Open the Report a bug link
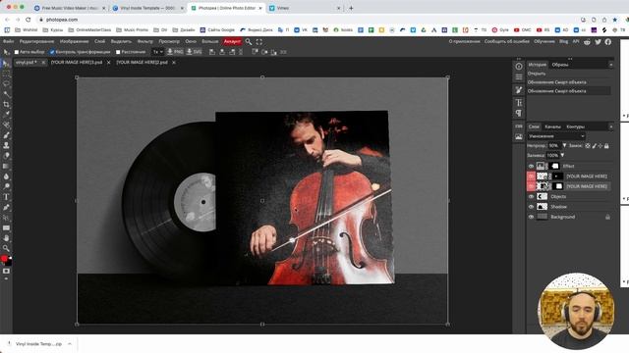The height and width of the screenshot is (353, 629). pyautogui.click(x=507, y=41)
